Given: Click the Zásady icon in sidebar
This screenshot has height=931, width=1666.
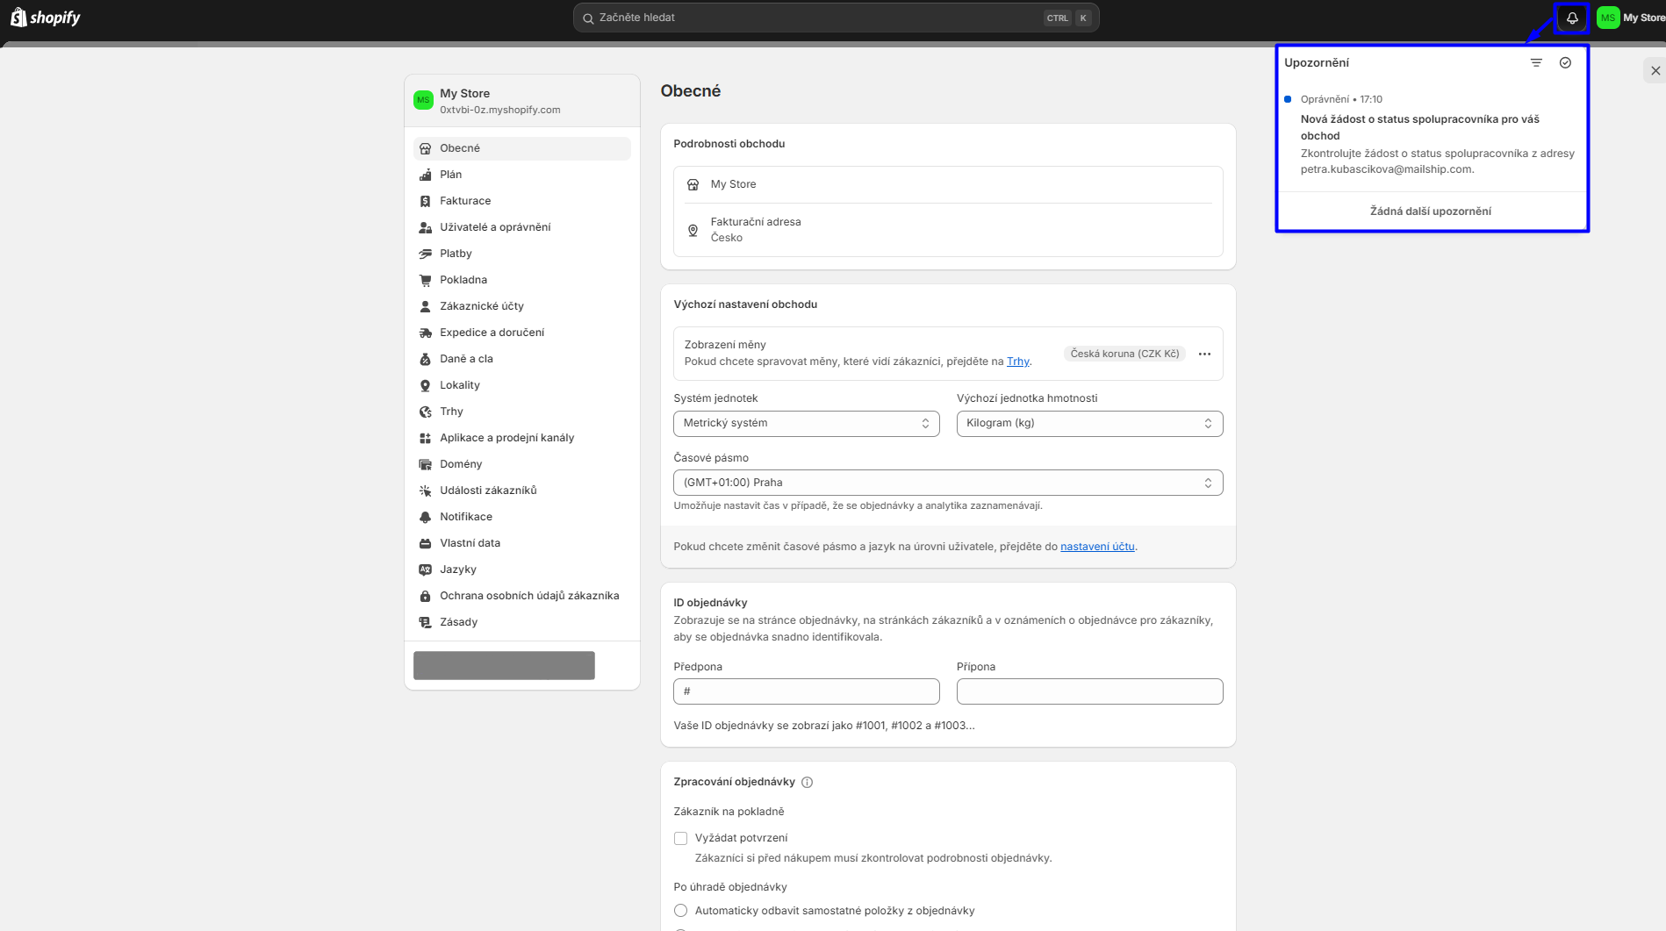Looking at the screenshot, I should (426, 622).
